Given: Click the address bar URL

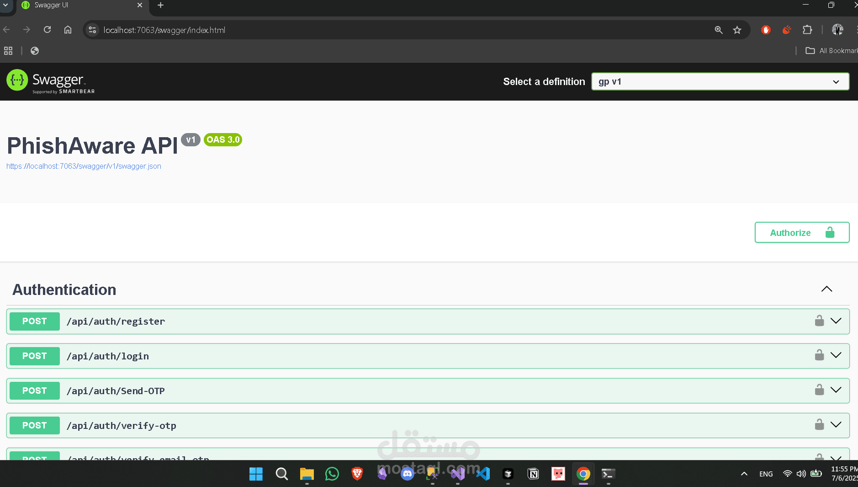Looking at the screenshot, I should 164,30.
